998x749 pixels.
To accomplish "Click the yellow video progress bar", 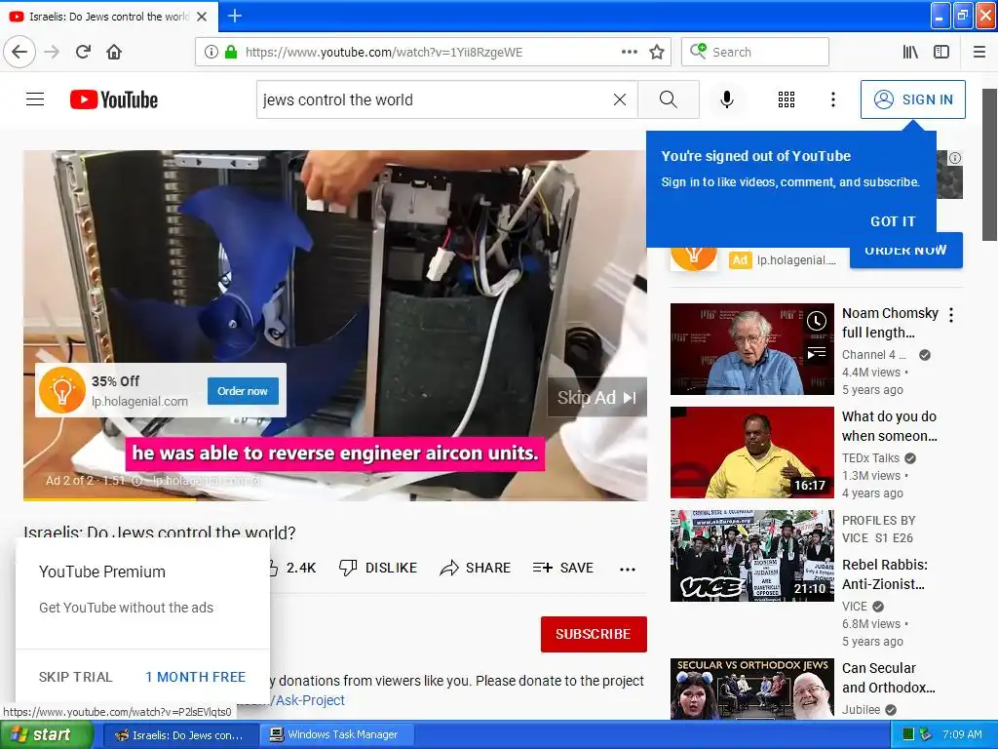I will (x=109, y=498).
